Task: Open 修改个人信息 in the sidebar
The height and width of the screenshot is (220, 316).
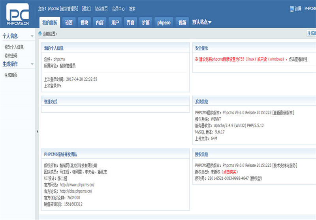Action: pyautogui.click(x=14, y=47)
